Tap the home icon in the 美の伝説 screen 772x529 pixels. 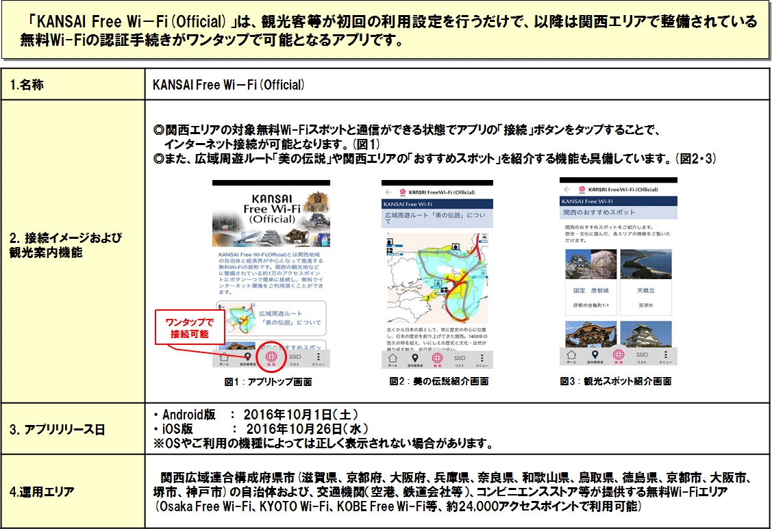pyautogui.click(x=393, y=359)
